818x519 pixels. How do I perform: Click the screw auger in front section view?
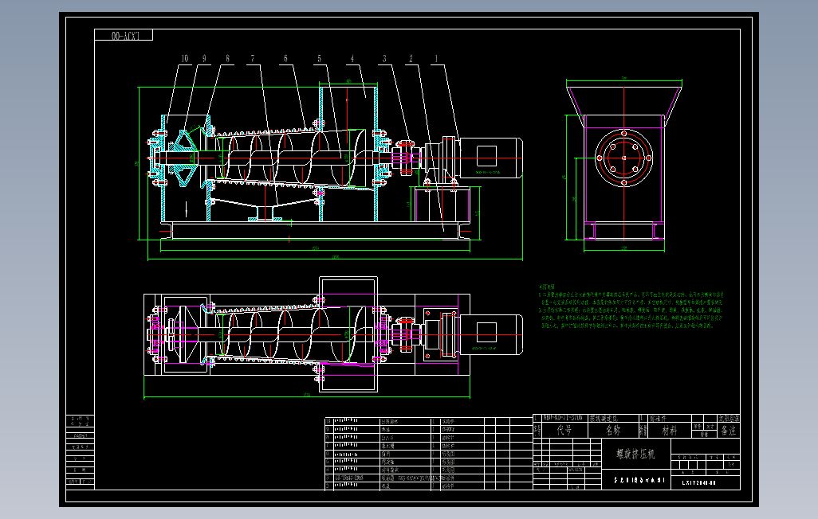[292, 158]
